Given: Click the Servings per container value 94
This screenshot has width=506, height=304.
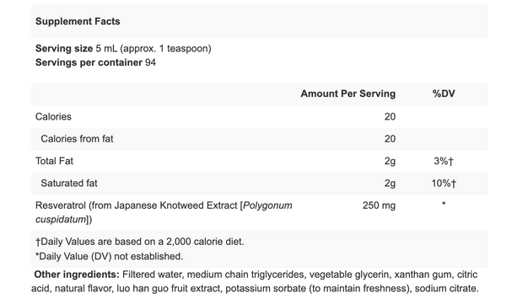Looking at the screenshot, I should click(150, 62).
